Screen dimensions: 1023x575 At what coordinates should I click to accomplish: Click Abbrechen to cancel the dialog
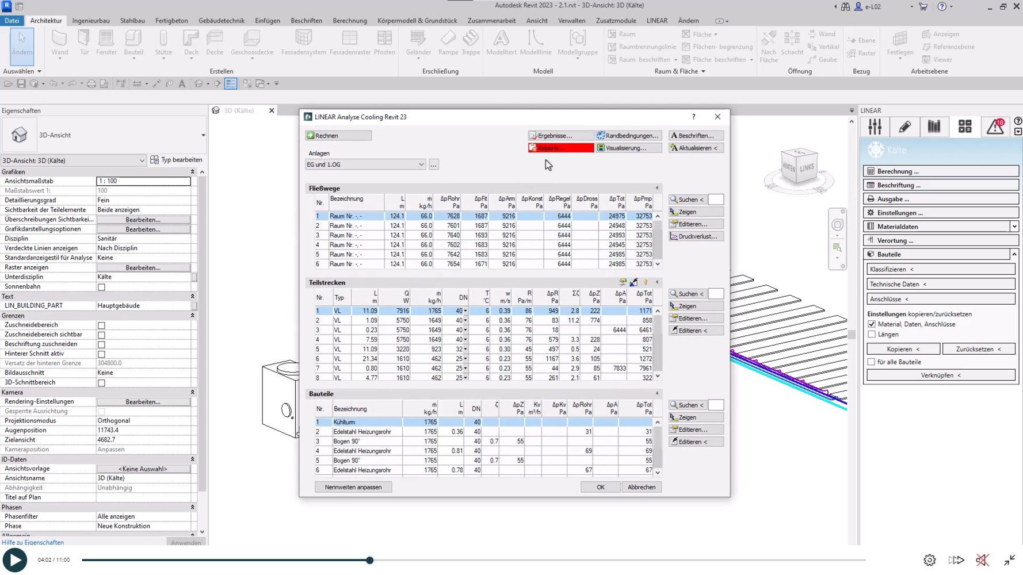641,487
